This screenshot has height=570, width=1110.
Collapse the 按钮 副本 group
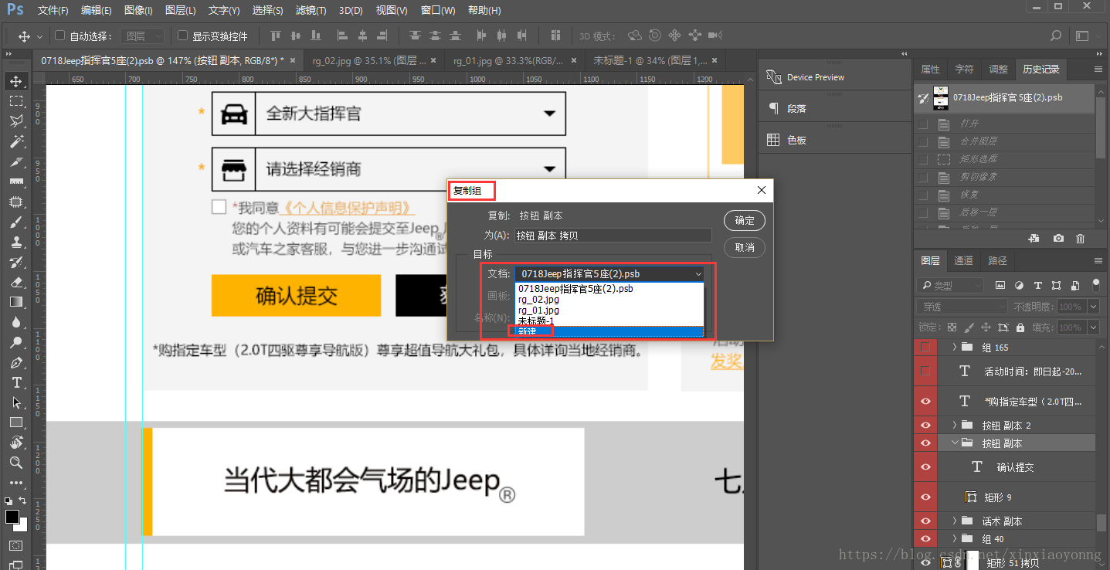[954, 443]
